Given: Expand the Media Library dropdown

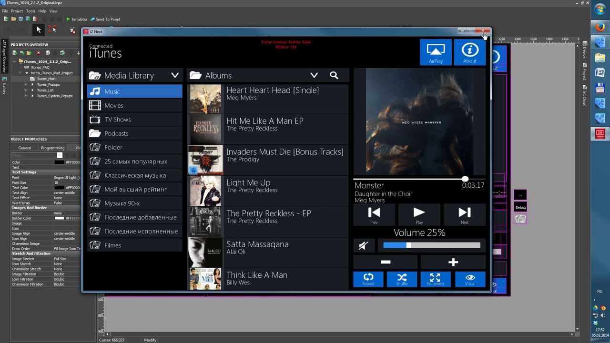Looking at the screenshot, I should (x=175, y=75).
